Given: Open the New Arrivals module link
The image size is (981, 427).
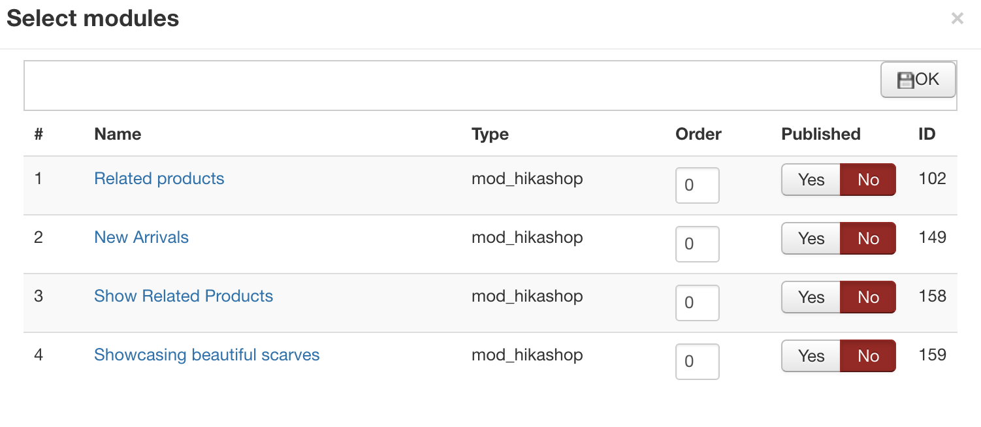Looking at the screenshot, I should 141,238.
